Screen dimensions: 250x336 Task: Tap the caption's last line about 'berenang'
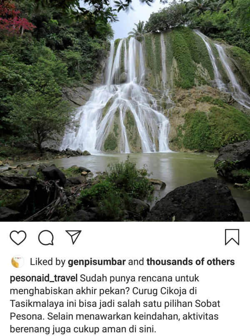click(83, 329)
